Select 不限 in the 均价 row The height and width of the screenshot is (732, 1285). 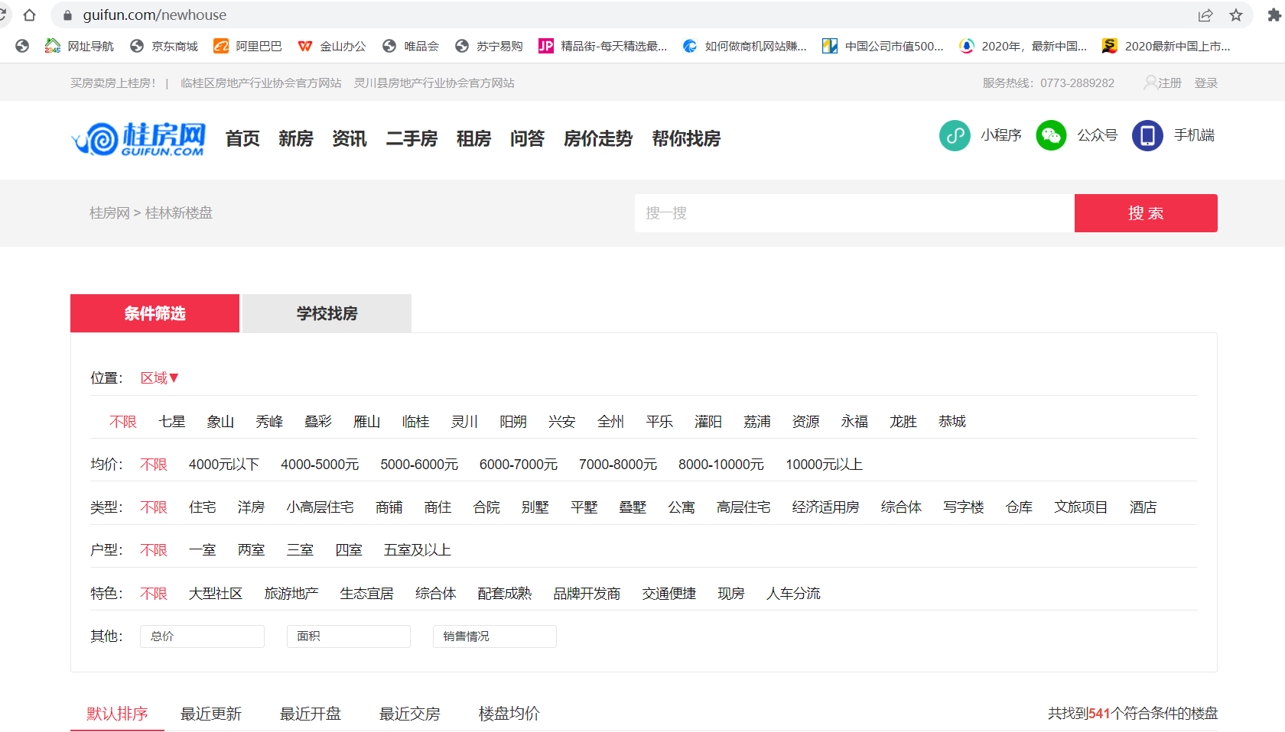(x=154, y=465)
